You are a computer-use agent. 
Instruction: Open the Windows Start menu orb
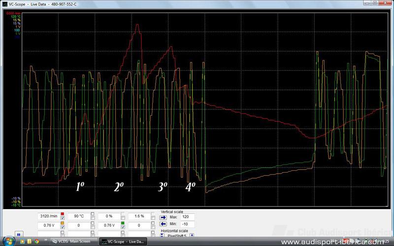tap(9, 242)
